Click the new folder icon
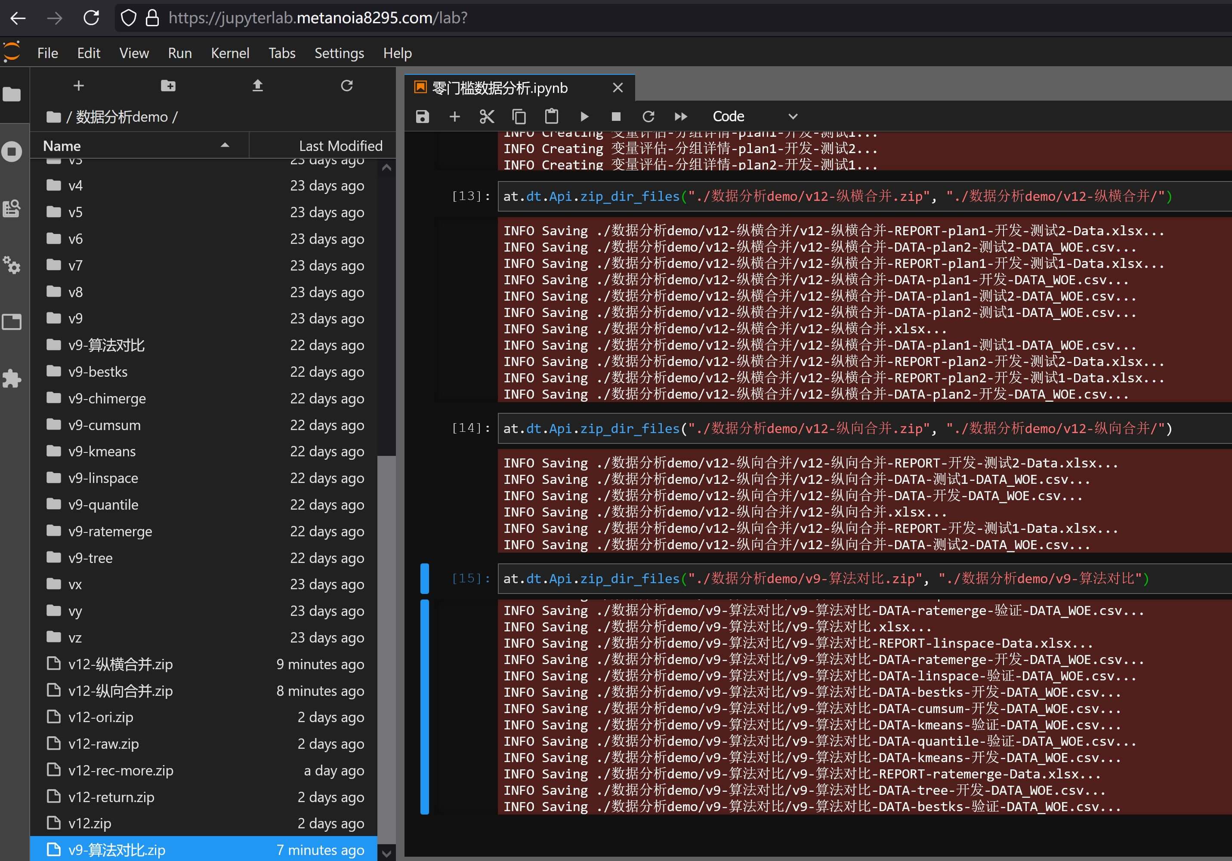The image size is (1232, 861). 168,86
